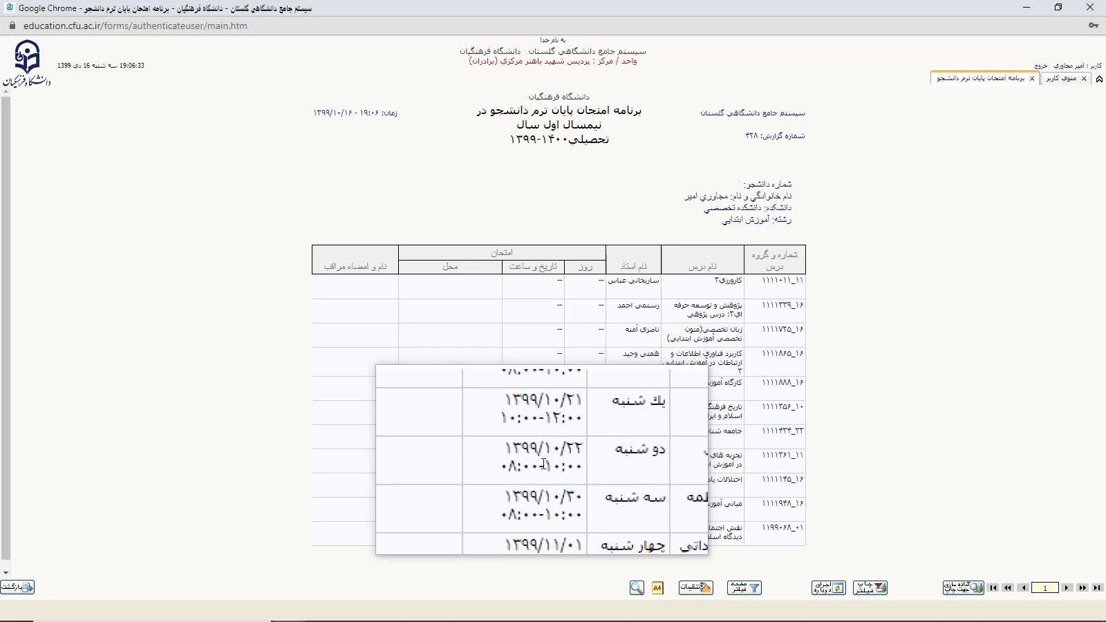
Task: Go to the first report page
Action: [x=993, y=587]
